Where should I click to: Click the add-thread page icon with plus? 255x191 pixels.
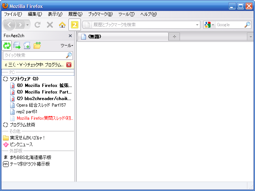27,45
